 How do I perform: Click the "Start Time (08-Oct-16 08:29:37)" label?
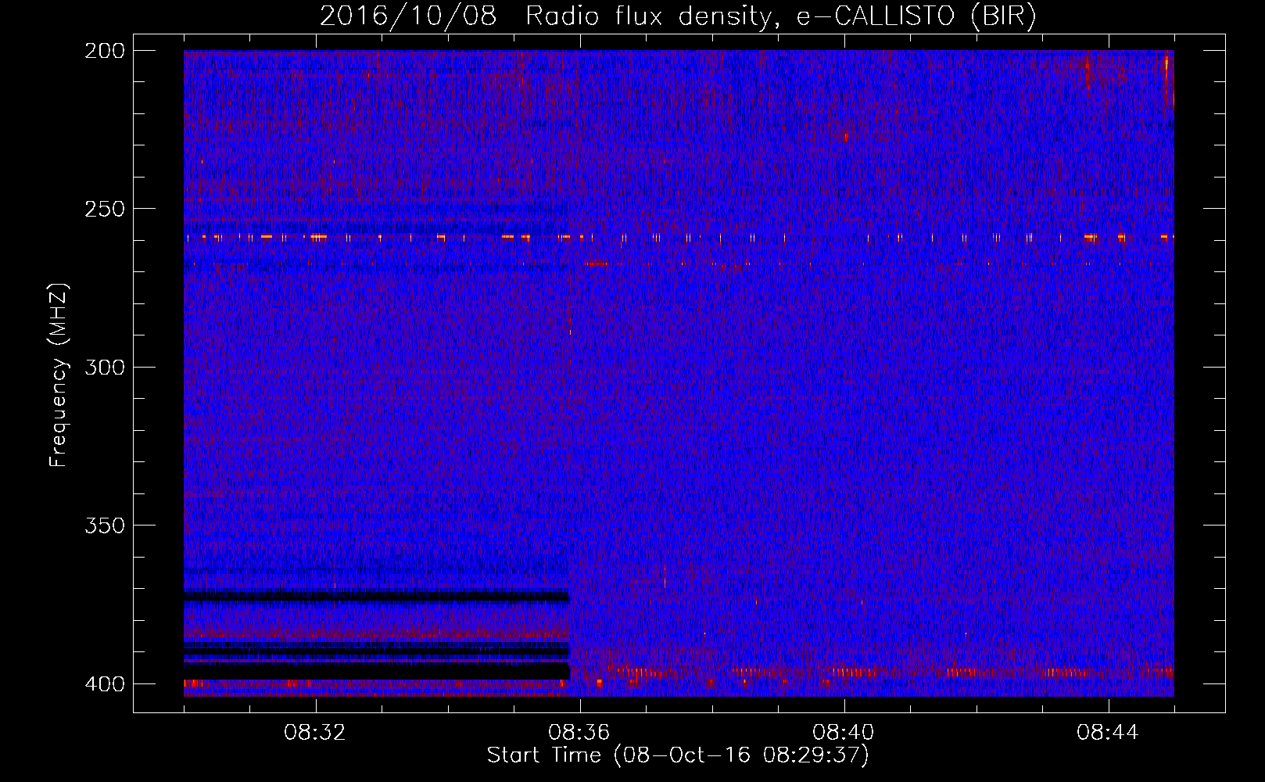pos(678,755)
